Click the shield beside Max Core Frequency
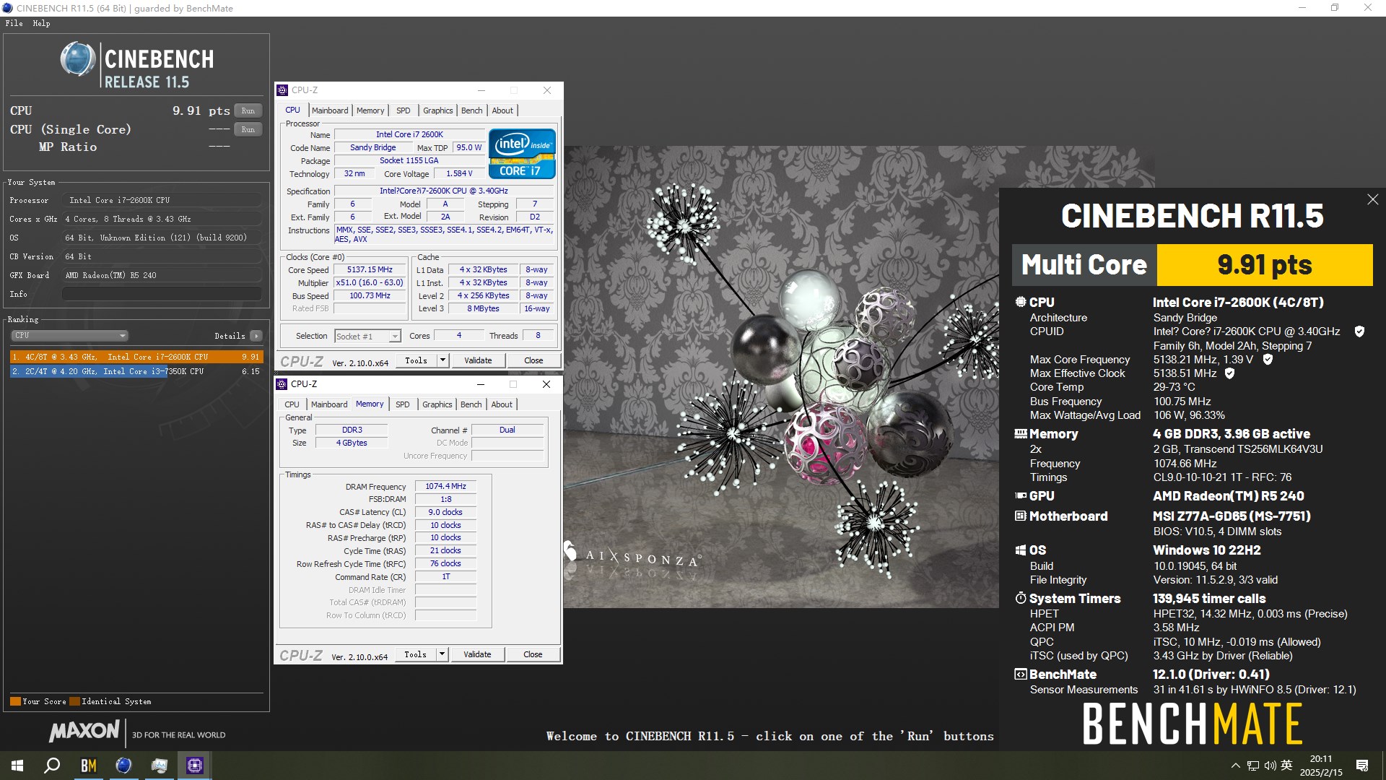Screen dimensions: 1386x780 coord(1268,359)
